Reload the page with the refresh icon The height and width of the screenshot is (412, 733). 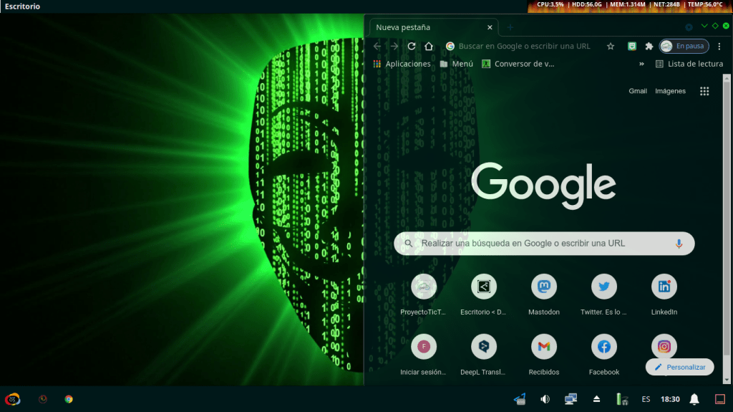pos(412,46)
